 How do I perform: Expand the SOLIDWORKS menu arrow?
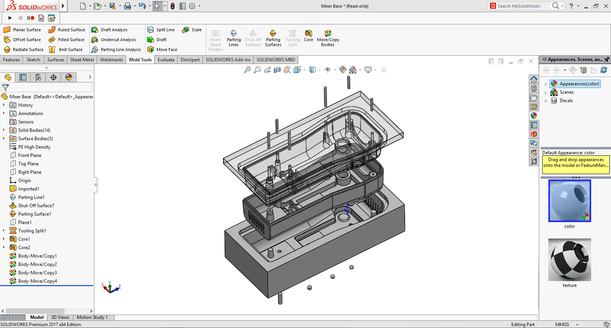[63, 6]
